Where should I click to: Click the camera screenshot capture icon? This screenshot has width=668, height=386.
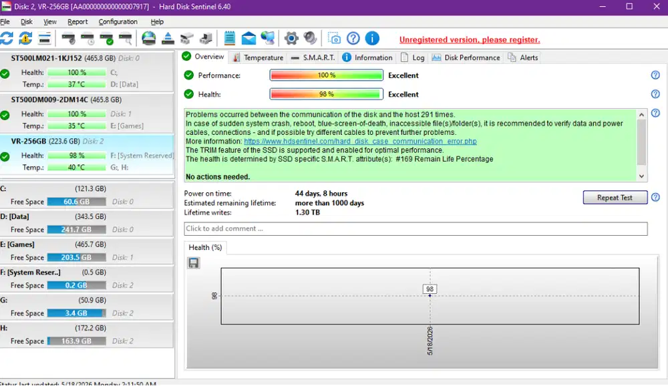[x=334, y=38]
